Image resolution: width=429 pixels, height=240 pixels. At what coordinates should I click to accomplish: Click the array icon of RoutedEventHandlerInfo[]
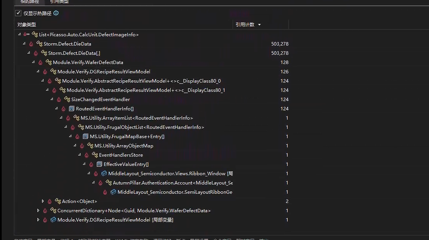click(x=71, y=109)
